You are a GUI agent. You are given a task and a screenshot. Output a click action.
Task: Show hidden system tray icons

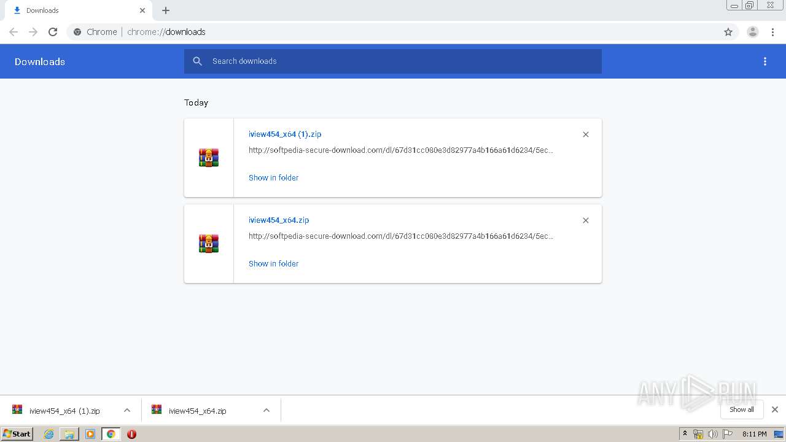pos(685,434)
